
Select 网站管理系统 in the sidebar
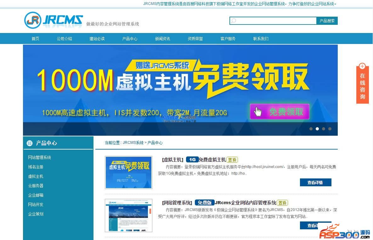(x=39, y=157)
